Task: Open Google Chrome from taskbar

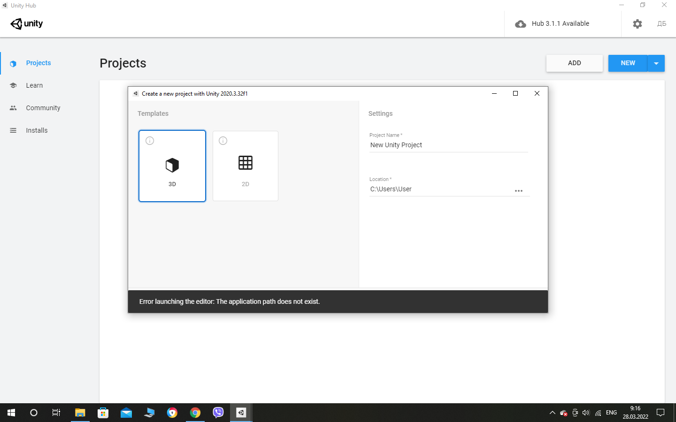Action: tap(195, 413)
